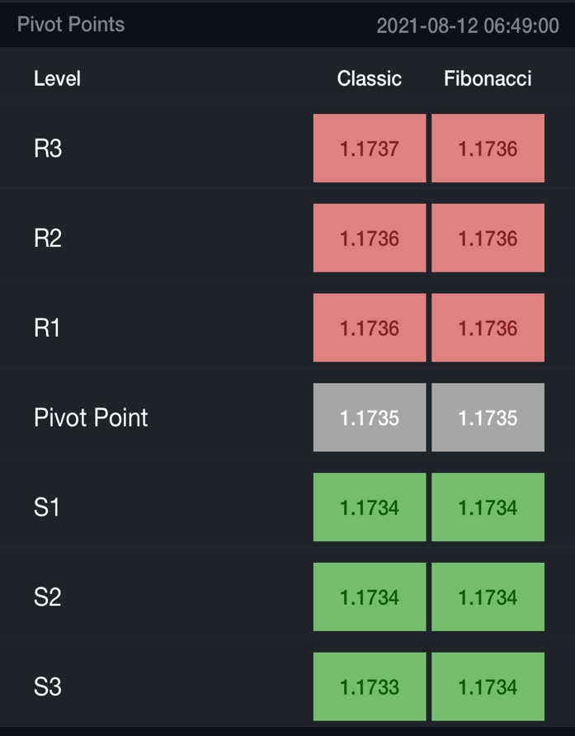Select the Fibonacci S2 green cell
The image size is (575, 736).
click(x=488, y=597)
